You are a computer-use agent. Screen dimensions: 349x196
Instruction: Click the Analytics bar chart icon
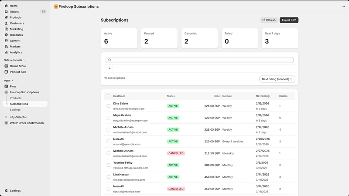(x=6, y=52)
